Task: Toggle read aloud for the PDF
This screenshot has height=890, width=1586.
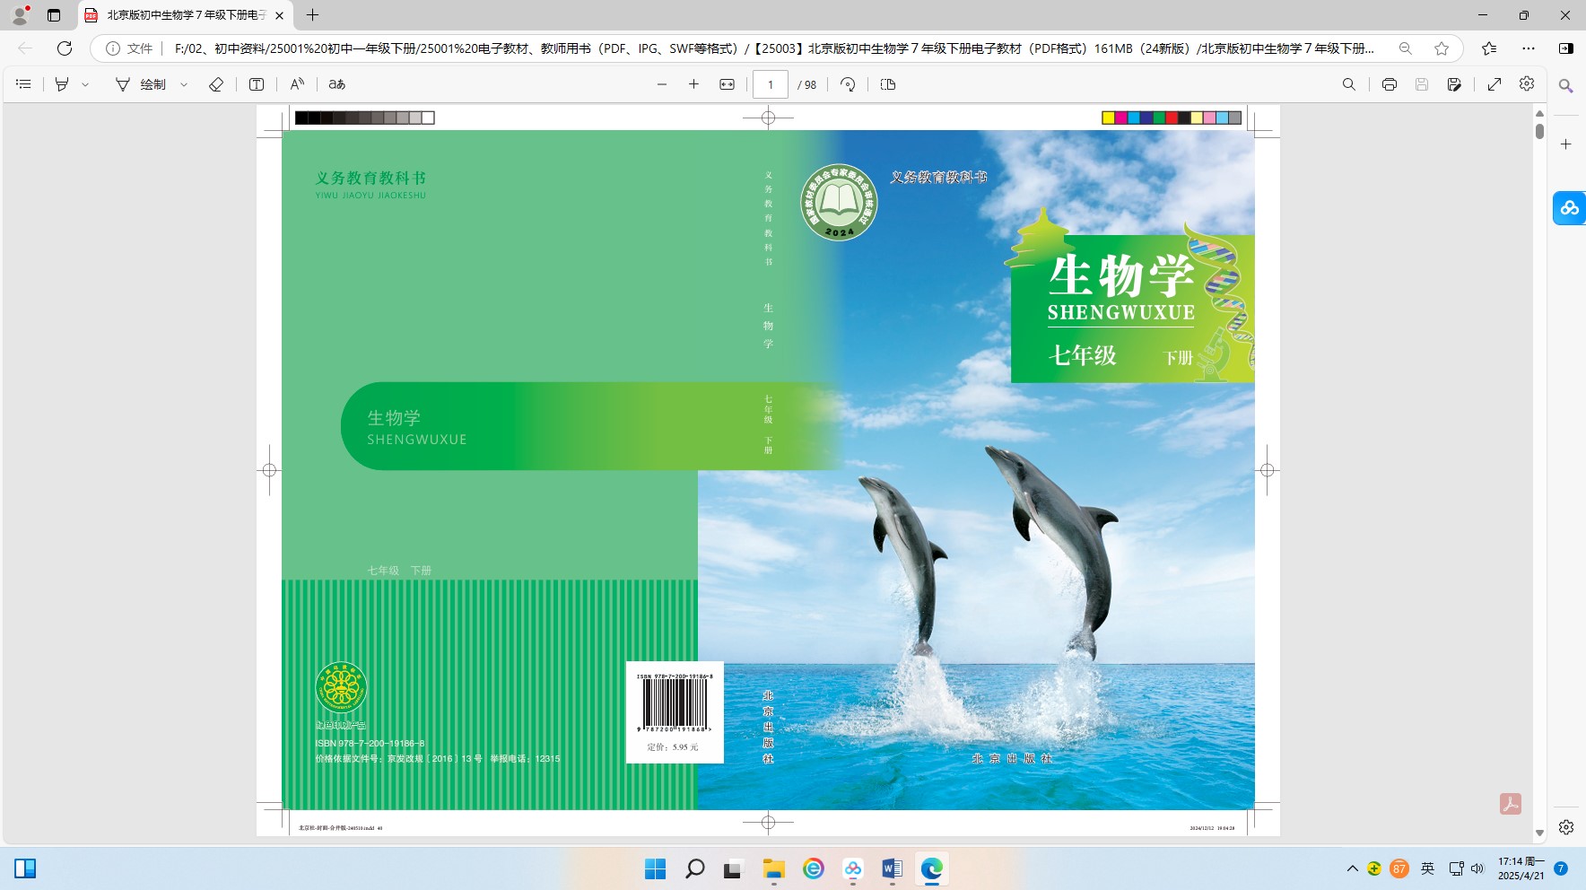Action: [x=297, y=84]
